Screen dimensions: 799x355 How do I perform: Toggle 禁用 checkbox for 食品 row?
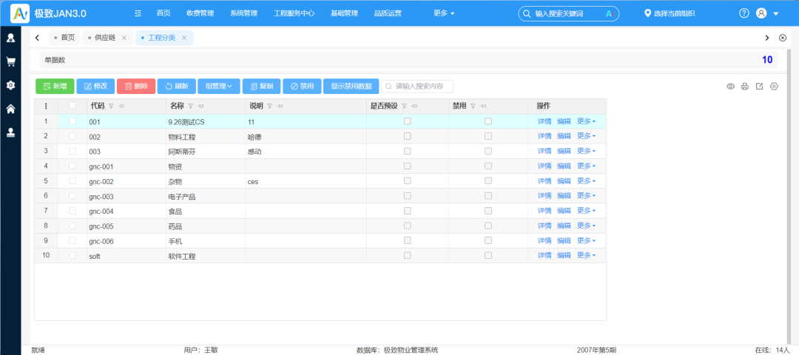coord(488,210)
